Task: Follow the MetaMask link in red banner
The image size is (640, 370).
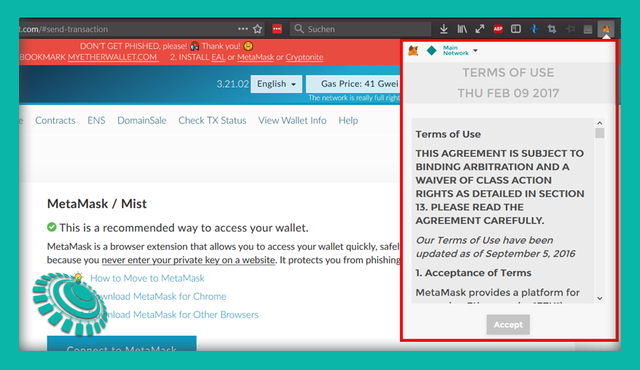Action: 255,57
